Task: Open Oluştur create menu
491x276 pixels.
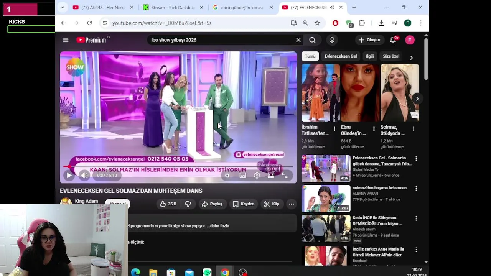Action: (x=369, y=40)
